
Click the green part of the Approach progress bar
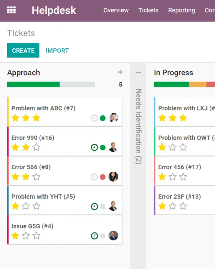(33, 85)
